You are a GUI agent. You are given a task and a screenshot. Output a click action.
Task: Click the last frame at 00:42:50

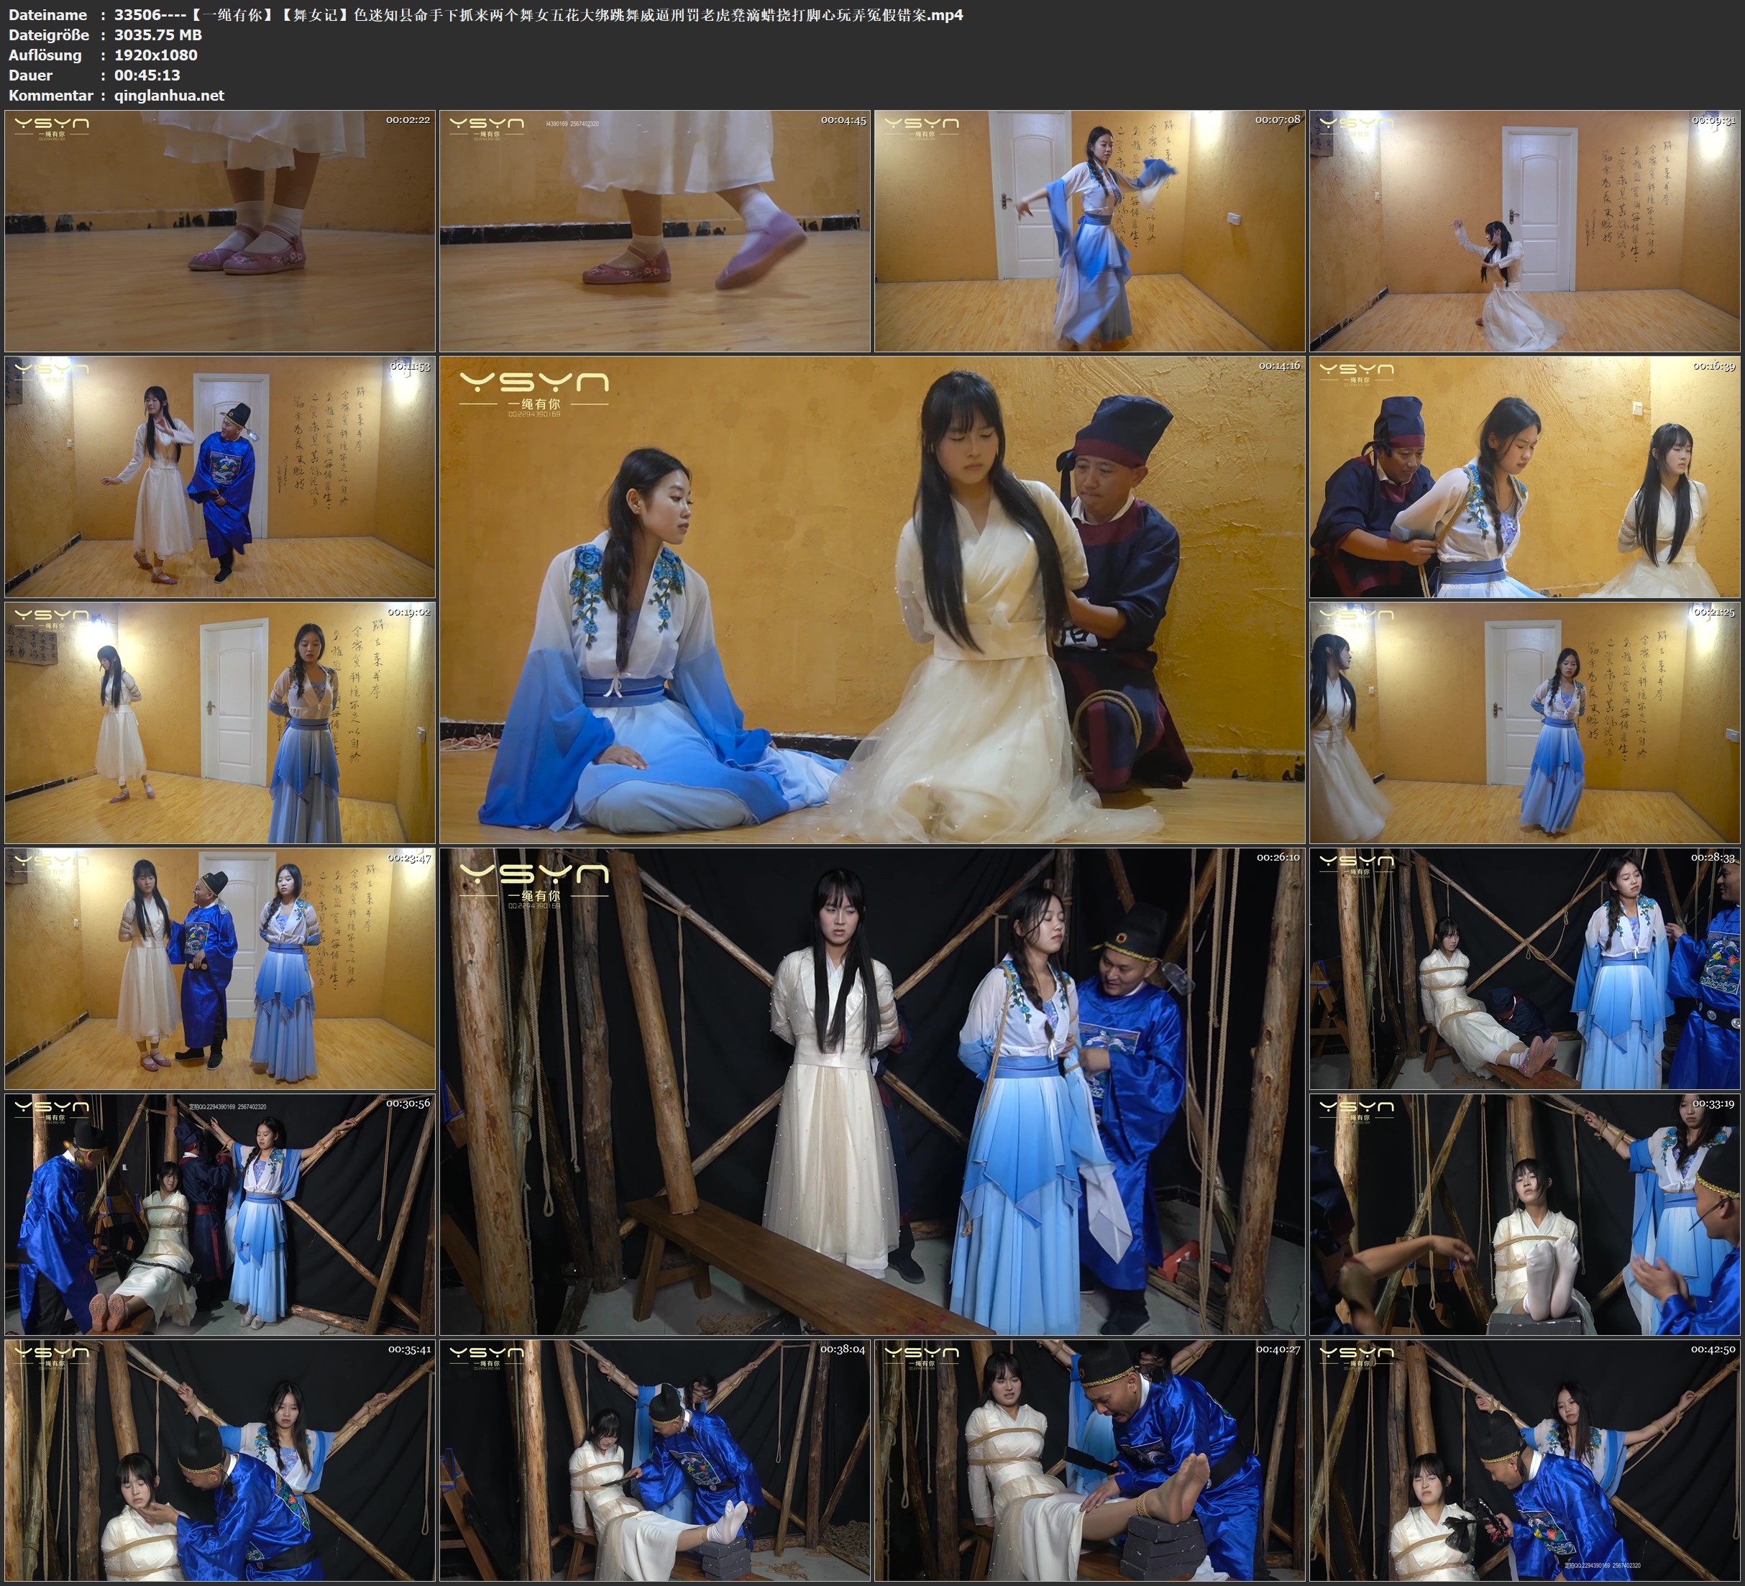click(x=1524, y=1459)
